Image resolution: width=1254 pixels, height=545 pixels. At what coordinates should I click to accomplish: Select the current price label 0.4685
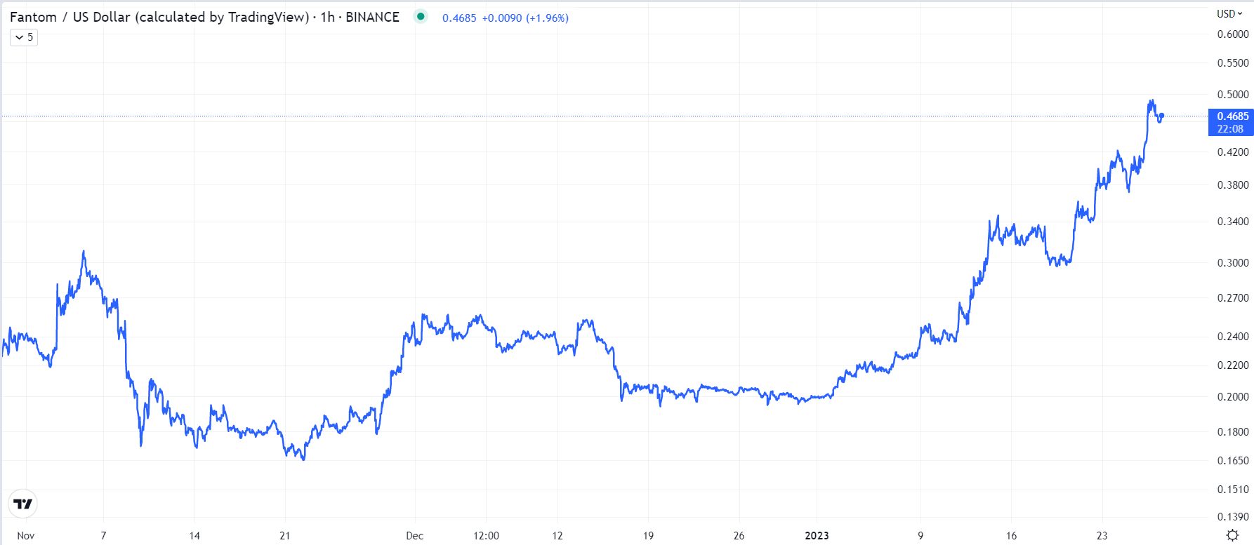[1233, 116]
